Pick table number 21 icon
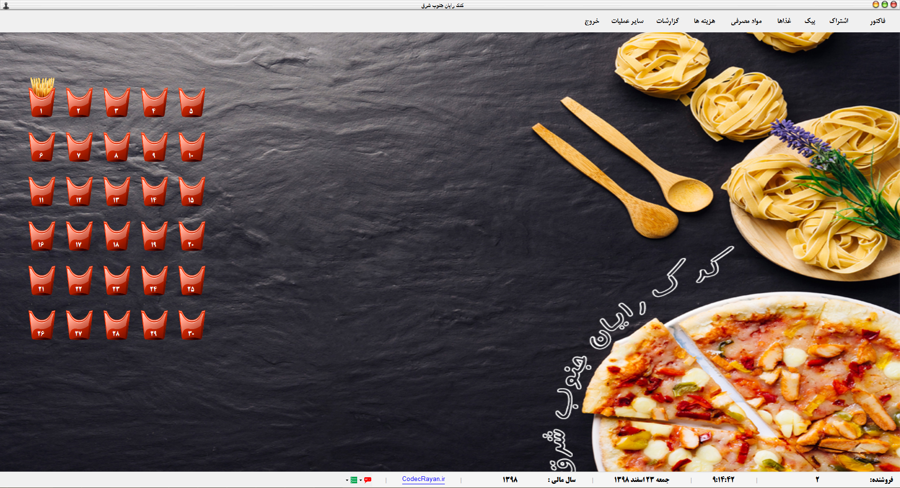The width and height of the screenshot is (900, 488). pos(42,280)
